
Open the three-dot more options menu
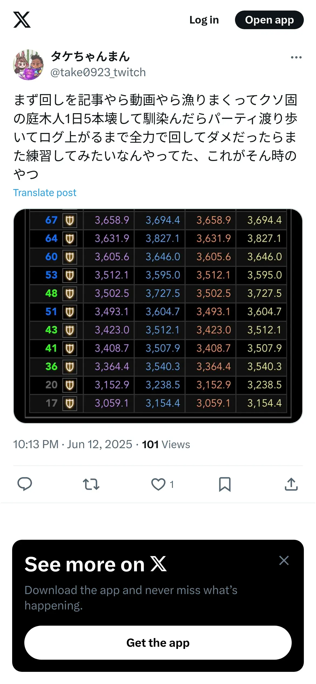pos(296,57)
